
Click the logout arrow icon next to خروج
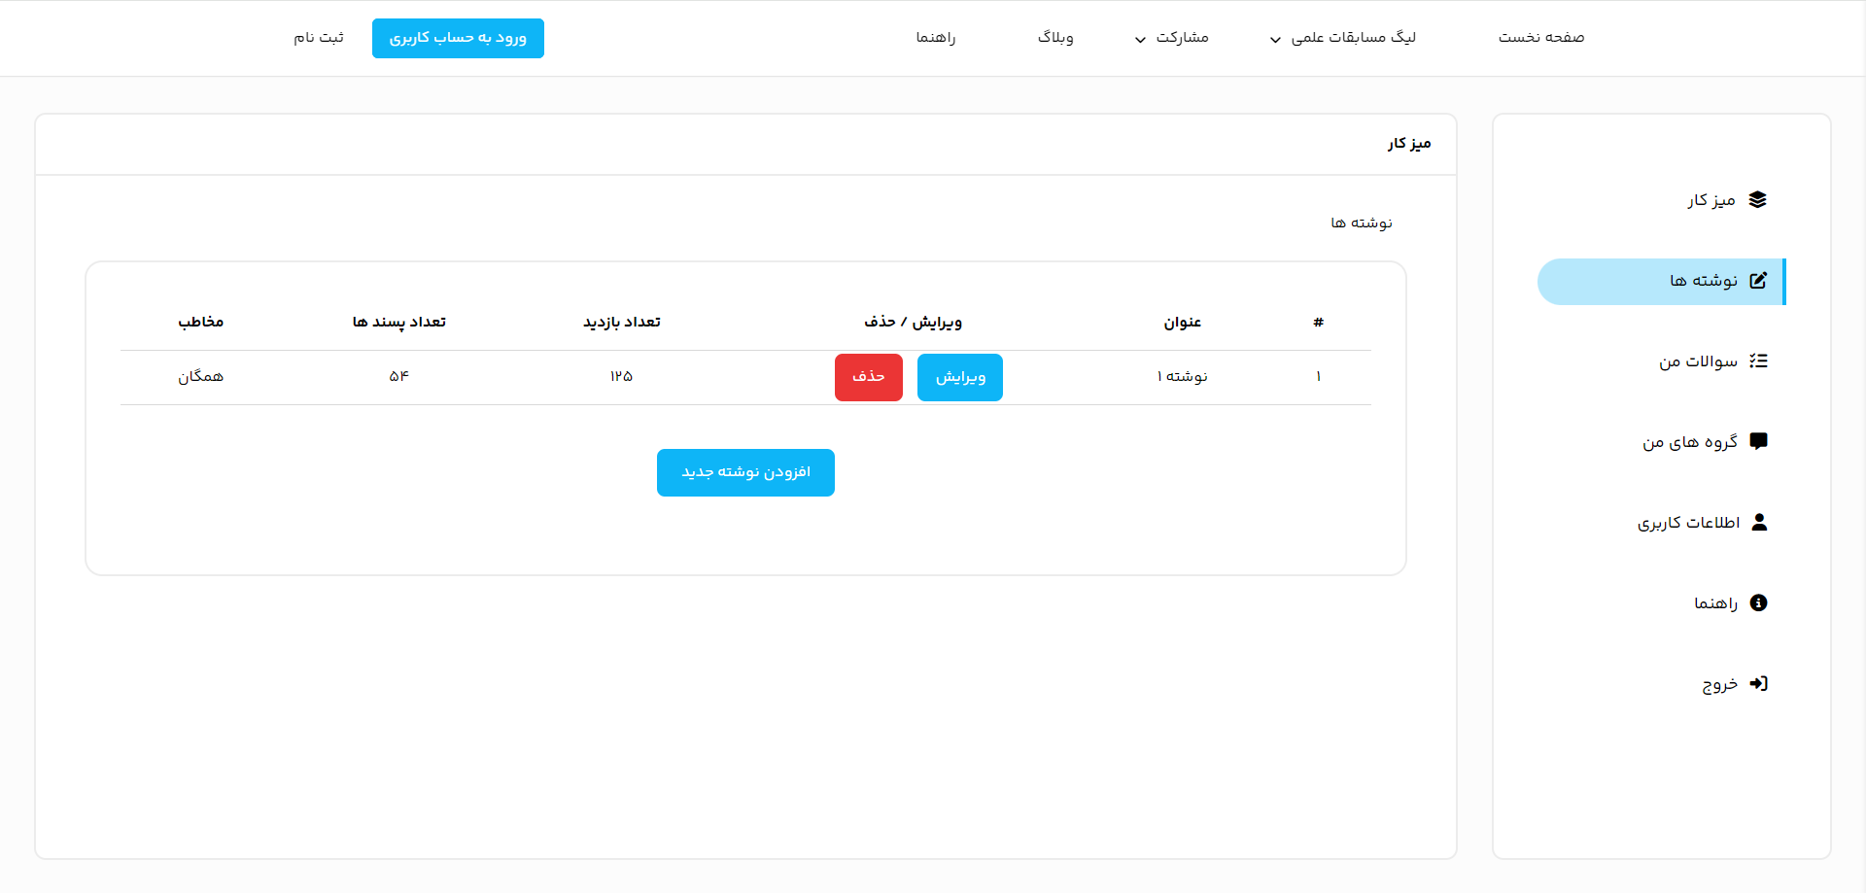click(1759, 683)
